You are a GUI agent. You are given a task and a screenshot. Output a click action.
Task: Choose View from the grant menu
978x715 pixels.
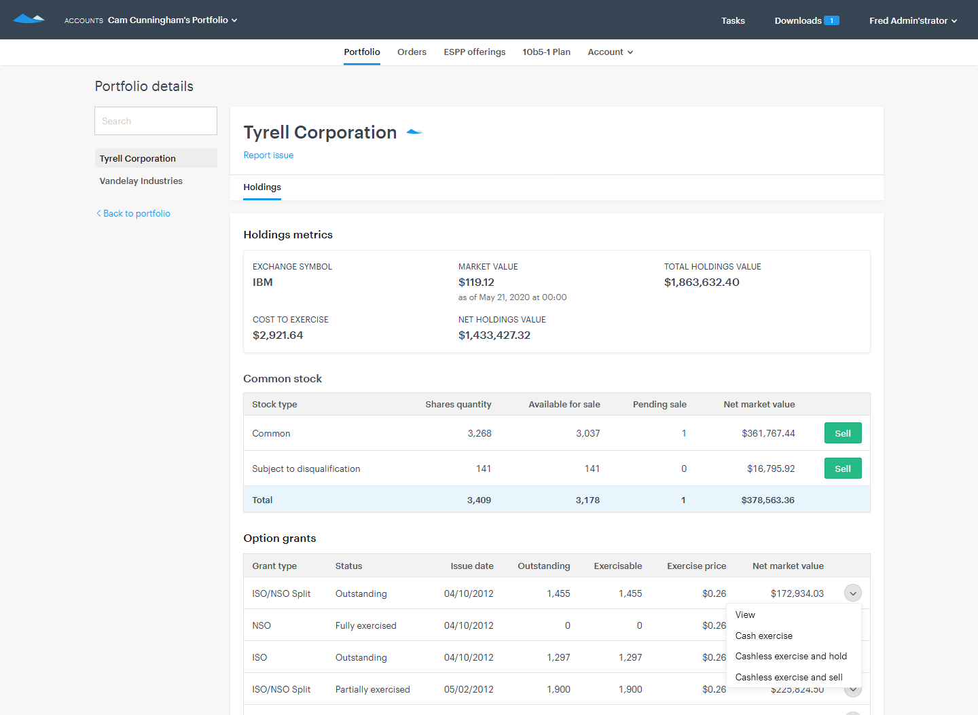point(794,615)
